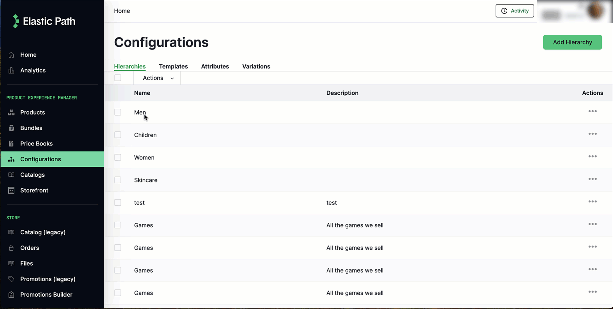Select the Products icon in sidebar
The height and width of the screenshot is (309, 613).
click(x=11, y=112)
